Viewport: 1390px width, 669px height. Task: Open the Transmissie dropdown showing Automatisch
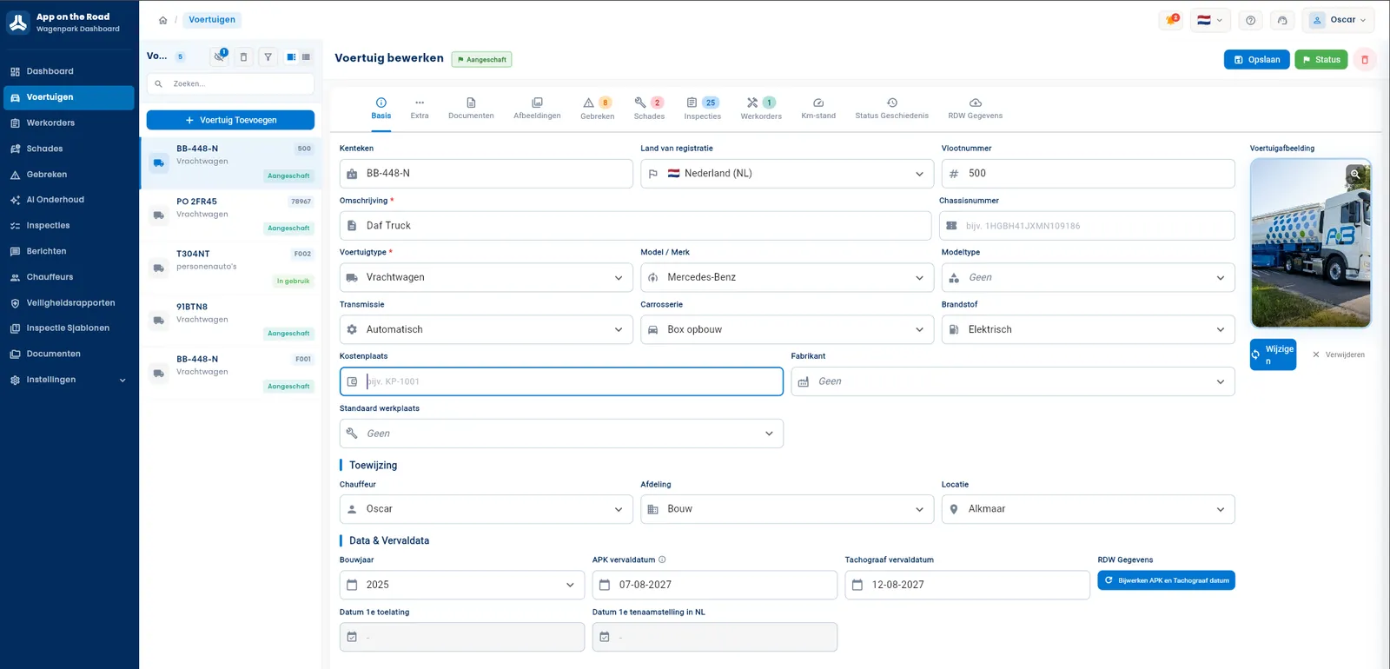(486, 330)
